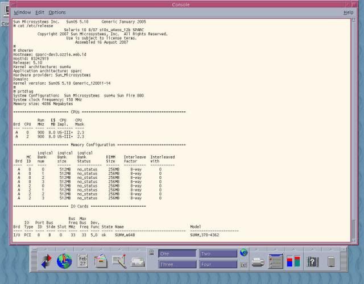Open the Style Manager desktop controls icon

[275, 261]
